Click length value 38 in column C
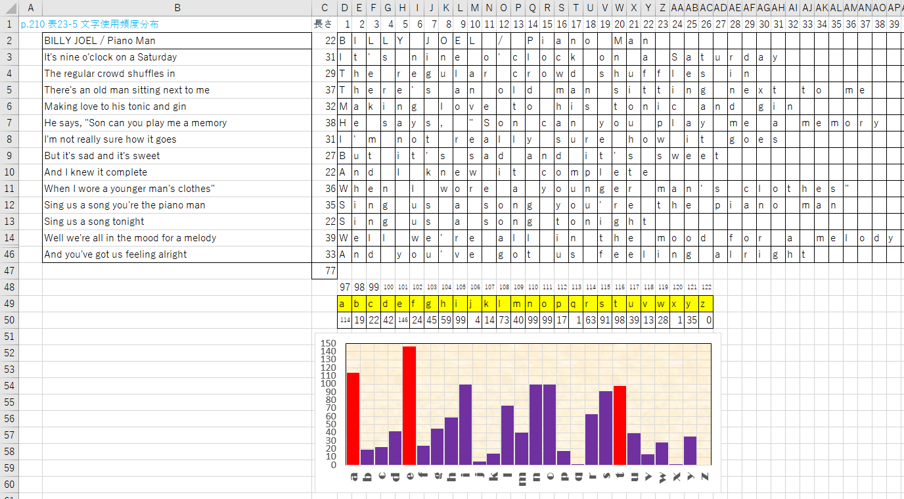 pyautogui.click(x=324, y=123)
